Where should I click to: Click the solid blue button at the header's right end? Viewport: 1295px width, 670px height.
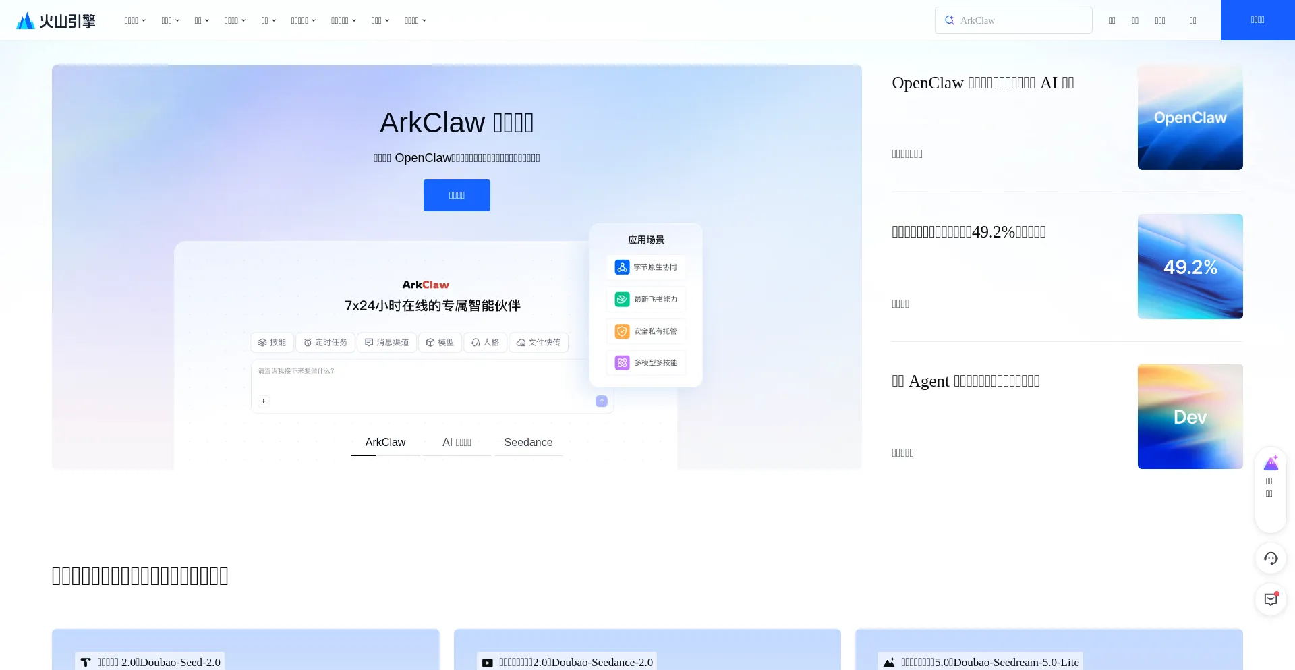tap(1257, 20)
